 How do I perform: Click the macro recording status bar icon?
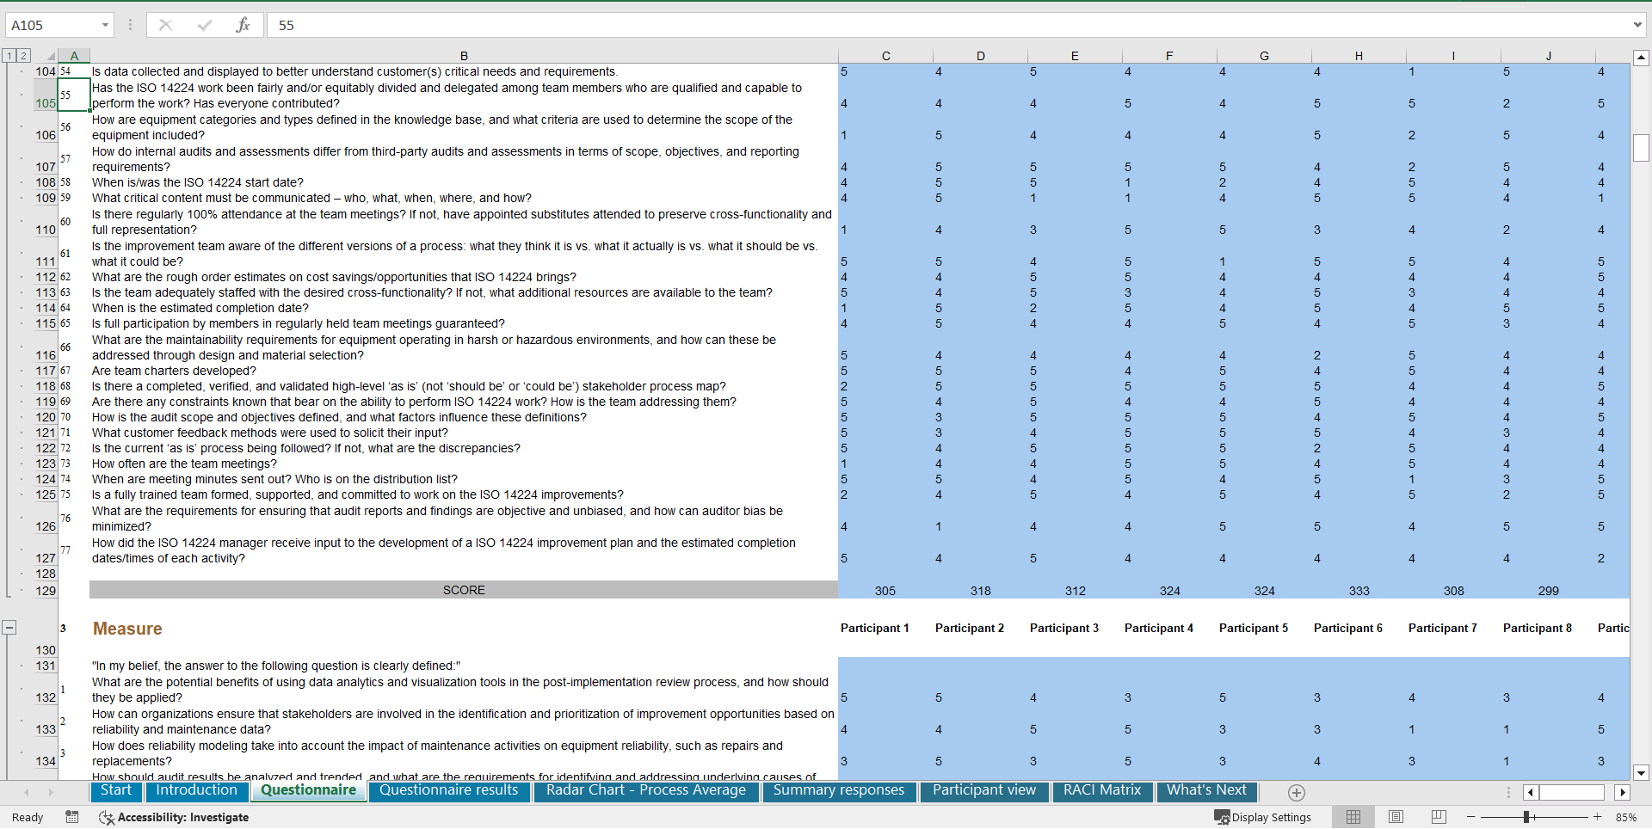click(72, 817)
